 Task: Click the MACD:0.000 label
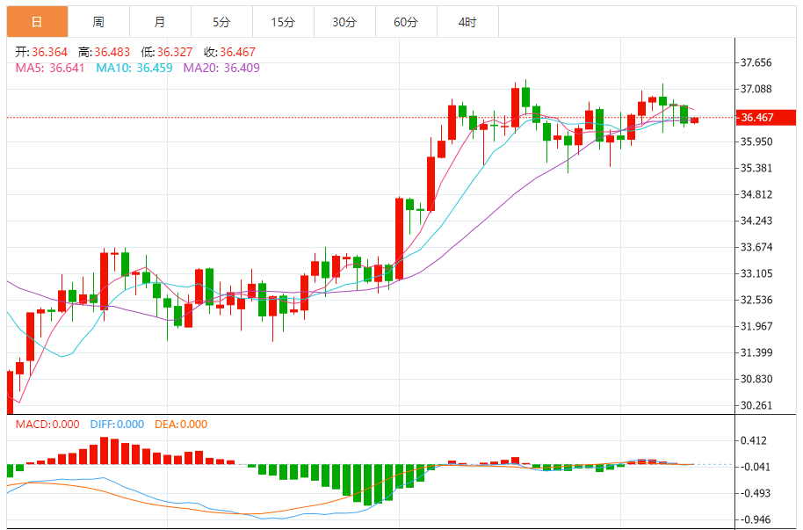[47, 425]
